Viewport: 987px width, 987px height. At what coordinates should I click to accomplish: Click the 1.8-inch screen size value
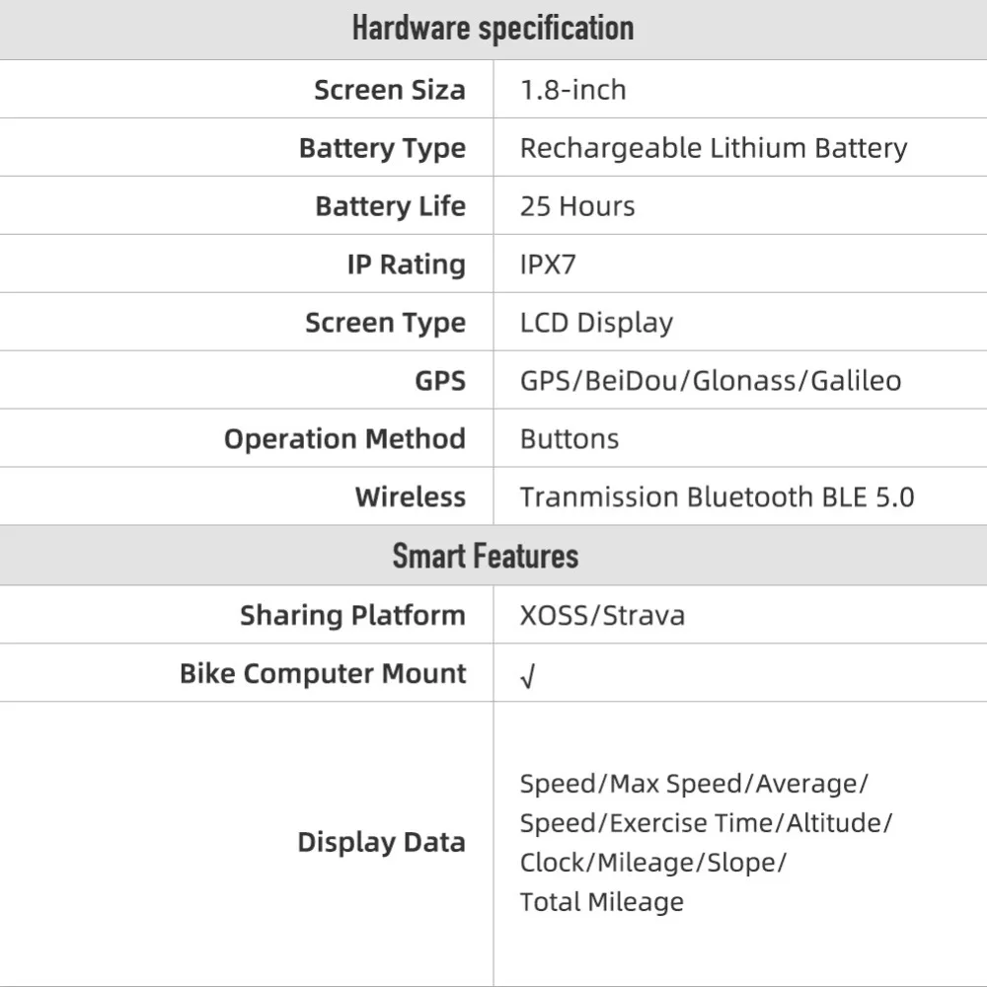pos(572,90)
